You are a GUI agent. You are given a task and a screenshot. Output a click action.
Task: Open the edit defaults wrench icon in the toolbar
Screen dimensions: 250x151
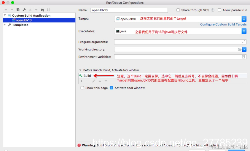[x=24, y=10]
